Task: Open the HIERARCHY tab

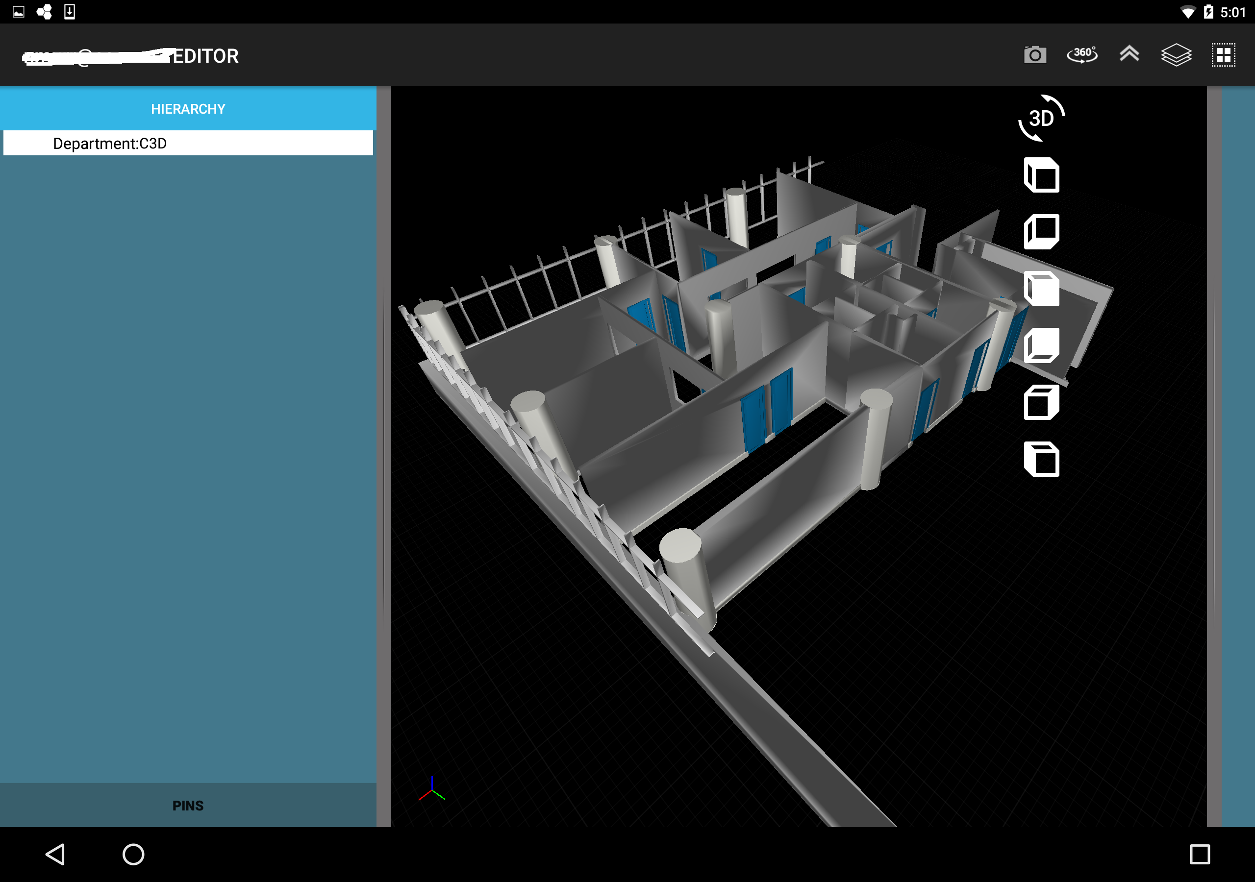Action: click(188, 109)
